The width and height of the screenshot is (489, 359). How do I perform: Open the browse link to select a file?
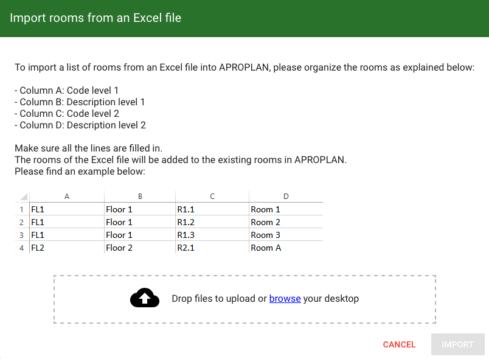click(x=285, y=299)
